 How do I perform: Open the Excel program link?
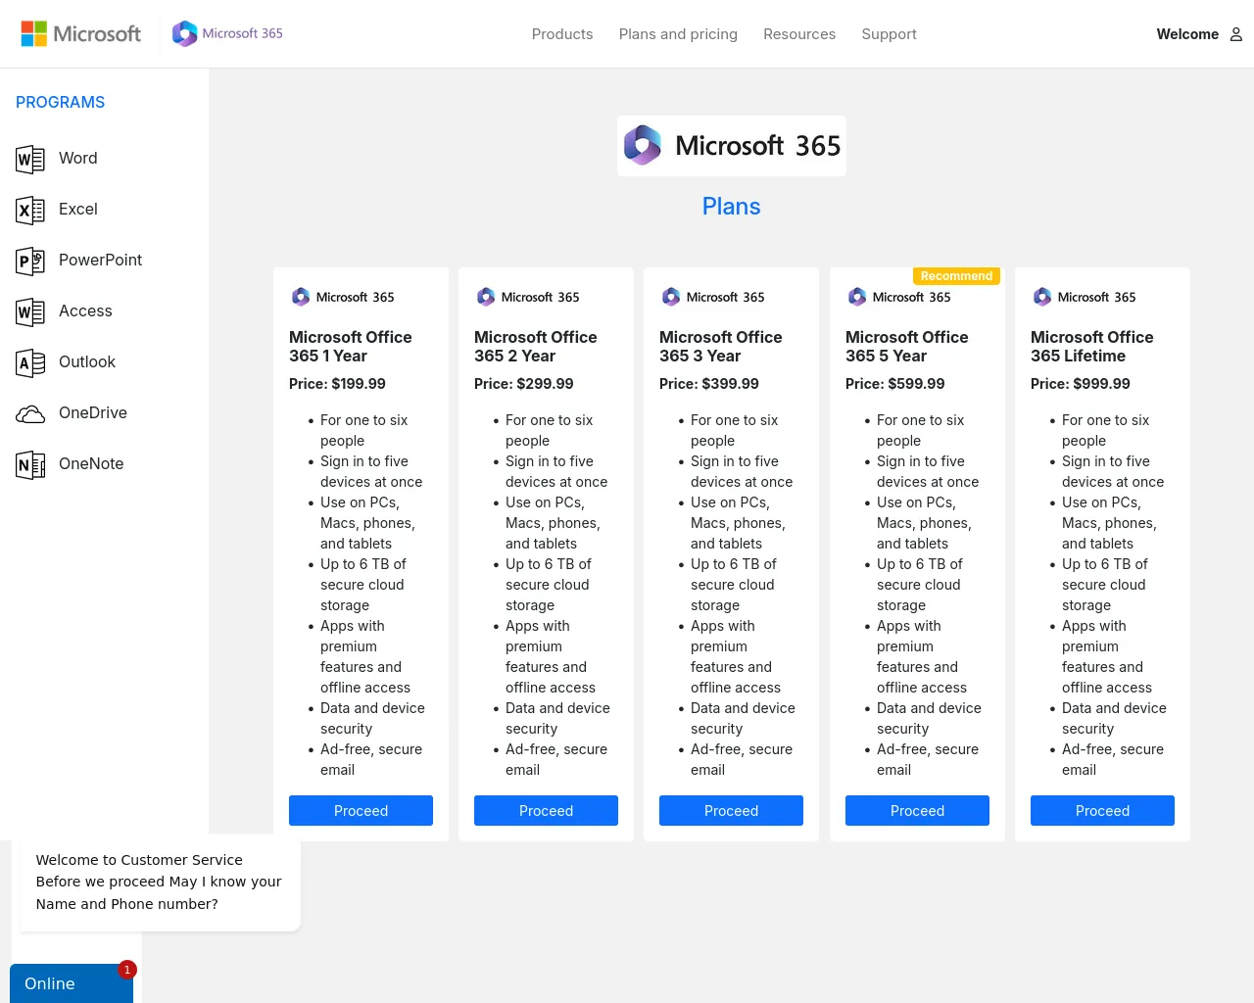click(78, 210)
